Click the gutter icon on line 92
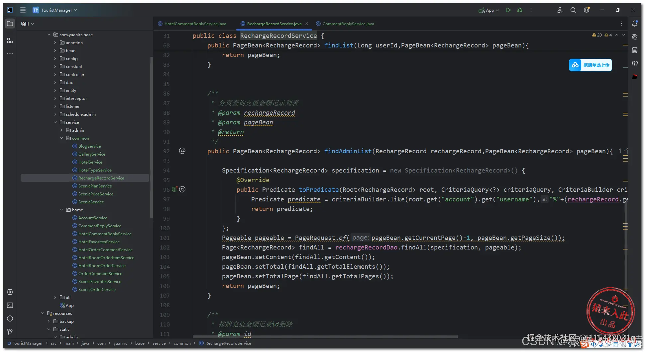645x352 pixels. [x=182, y=151]
